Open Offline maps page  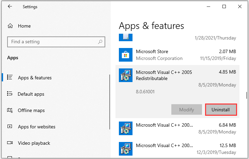click(31, 110)
